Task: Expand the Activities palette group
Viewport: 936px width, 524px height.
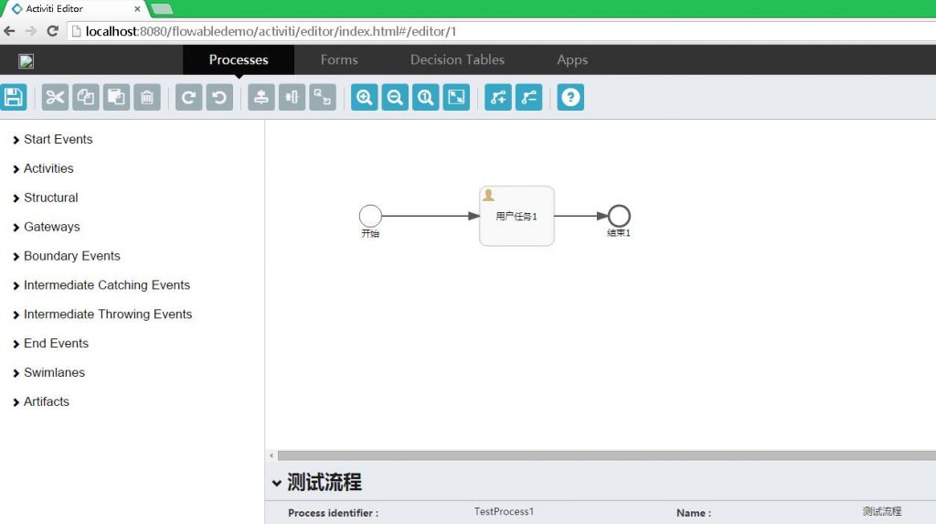Action: (x=43, y=168)
